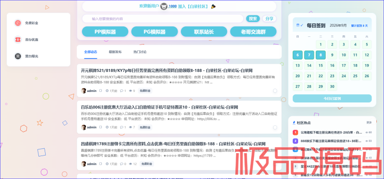
Task: Click 免费彩金 tag on 昌盛棋牌1789 post
Action: [x=147, y=164]
